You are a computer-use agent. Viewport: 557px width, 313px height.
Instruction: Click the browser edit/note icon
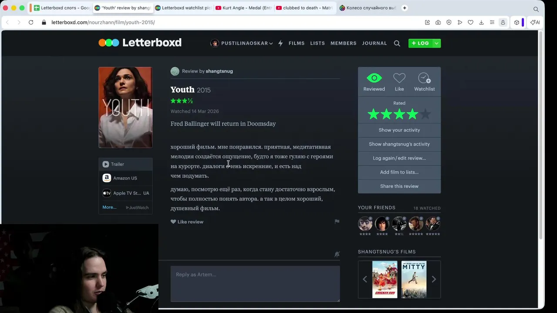[427, 22]
